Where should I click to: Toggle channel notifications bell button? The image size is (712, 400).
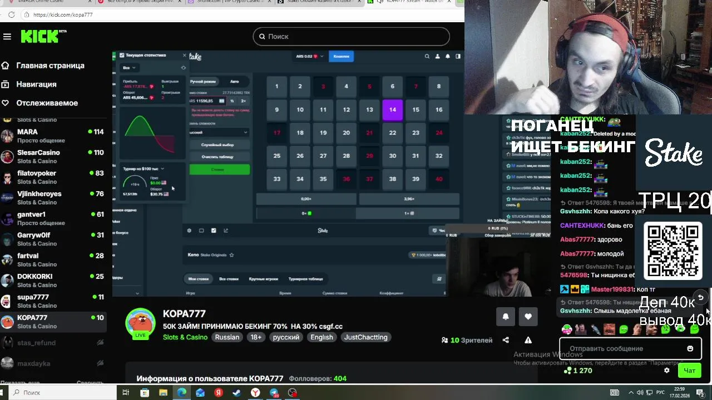tap(506, 317)
